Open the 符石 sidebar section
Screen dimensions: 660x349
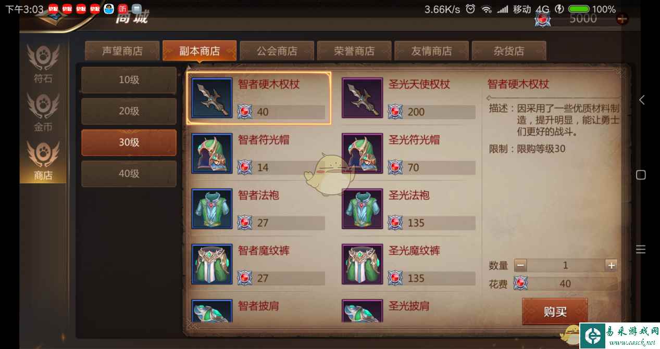(x=43, y=64)
